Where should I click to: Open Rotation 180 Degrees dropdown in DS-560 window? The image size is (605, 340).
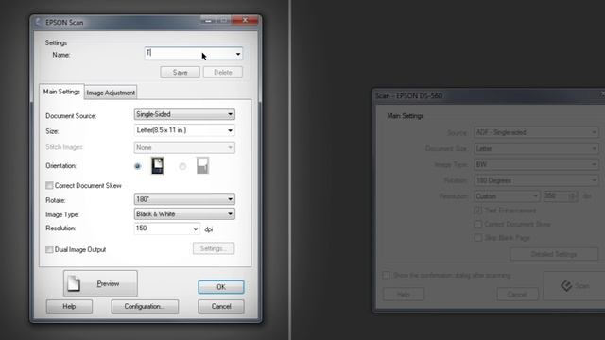click(536, 180)
